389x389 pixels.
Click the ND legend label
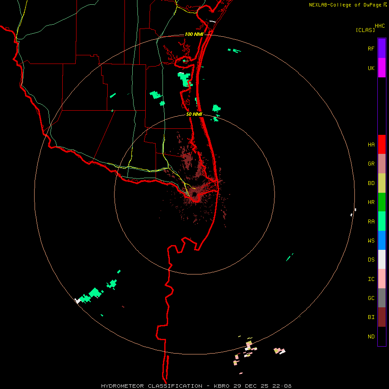tap(371, 337)
